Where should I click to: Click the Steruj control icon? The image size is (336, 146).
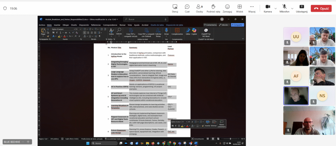(175, 7)
